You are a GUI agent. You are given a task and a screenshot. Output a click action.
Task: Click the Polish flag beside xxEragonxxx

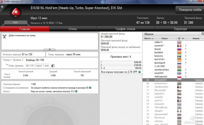179,77
